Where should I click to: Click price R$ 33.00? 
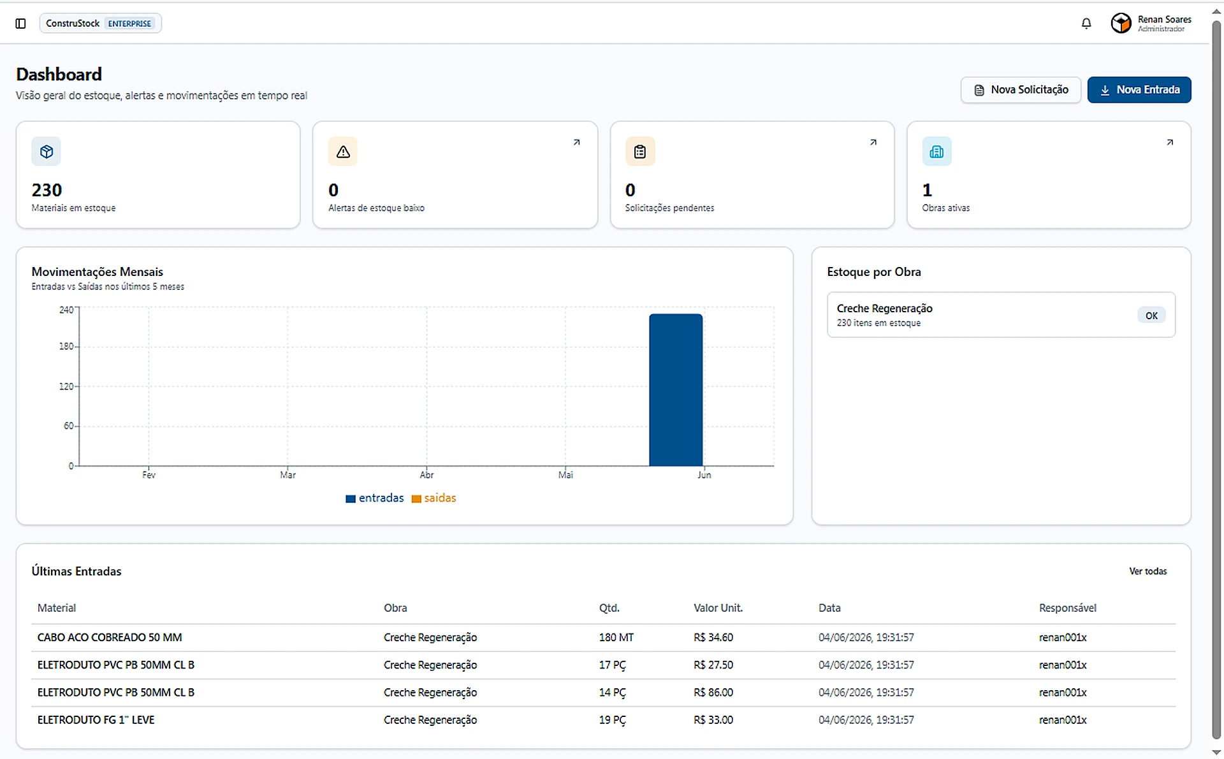(x=713, y=720)
